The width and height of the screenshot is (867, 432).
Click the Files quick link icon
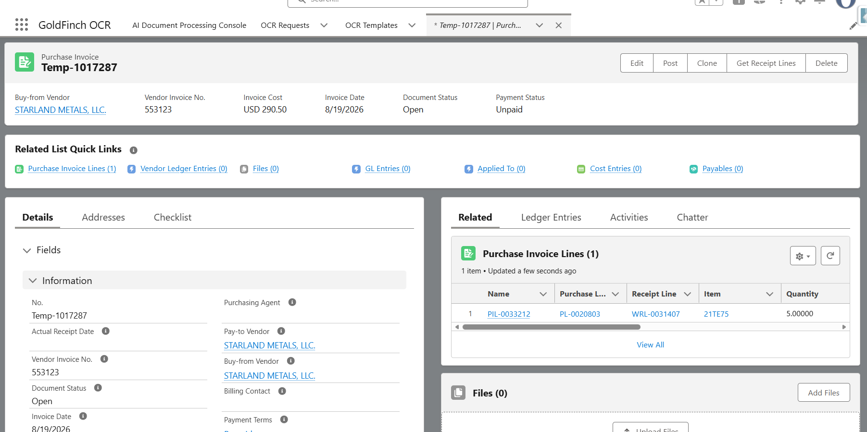pyautogui.click(x=244, y=169)
